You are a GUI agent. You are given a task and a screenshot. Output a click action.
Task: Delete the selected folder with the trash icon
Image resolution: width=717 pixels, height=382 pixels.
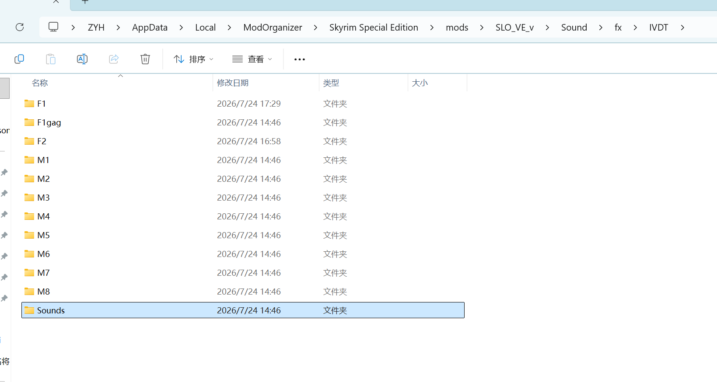[x=145, y=59]
